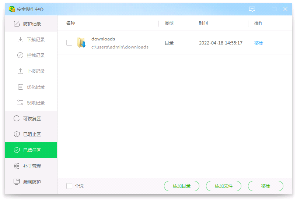Select the downloads entry name
Screen dimensions: 297x200
(103, 39)
